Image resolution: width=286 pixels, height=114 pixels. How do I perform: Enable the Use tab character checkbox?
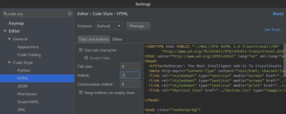pyautogui.click(x=81, y=50)
